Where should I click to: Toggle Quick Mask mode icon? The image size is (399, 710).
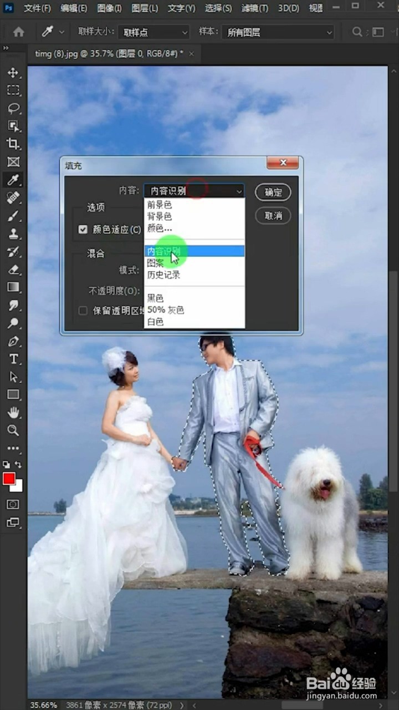click(13, 504)
